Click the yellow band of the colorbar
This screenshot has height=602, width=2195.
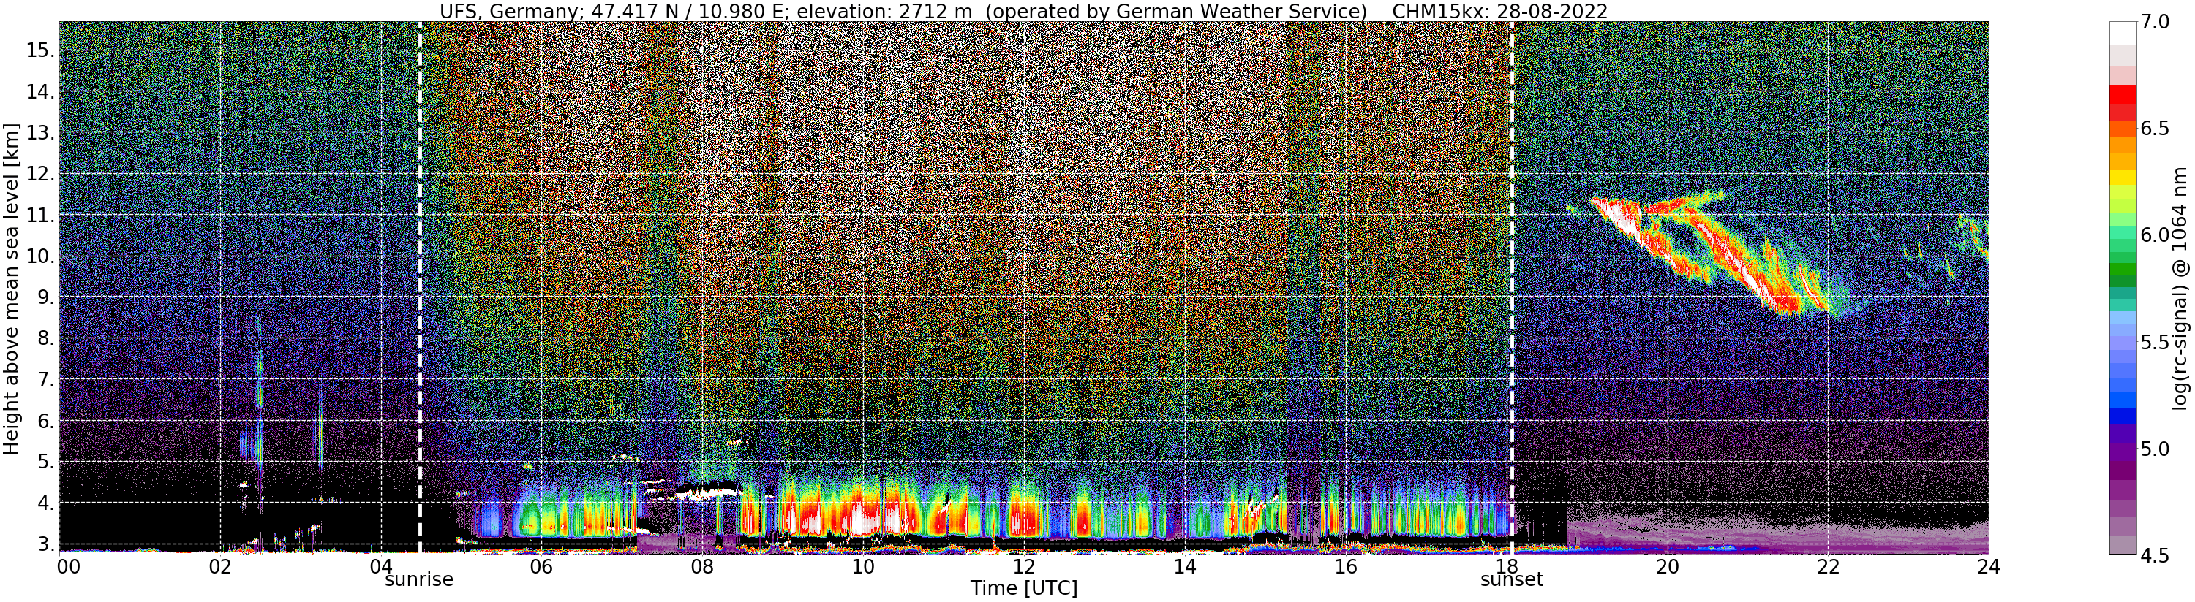click(2123, 178)
